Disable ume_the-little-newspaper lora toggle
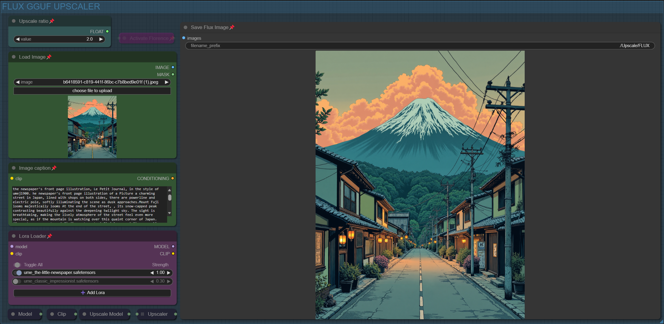The image size is (664, 324). [18, 272]
